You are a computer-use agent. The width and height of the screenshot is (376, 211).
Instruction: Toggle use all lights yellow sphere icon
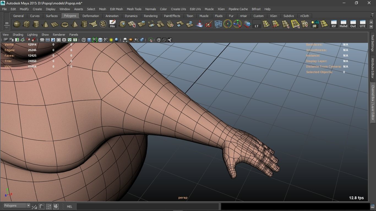tap(111, 40)
